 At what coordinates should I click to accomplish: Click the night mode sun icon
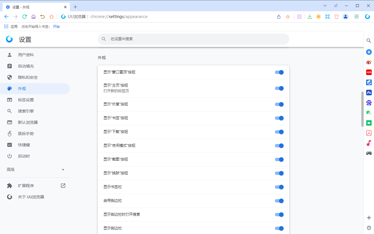point(319,17)
